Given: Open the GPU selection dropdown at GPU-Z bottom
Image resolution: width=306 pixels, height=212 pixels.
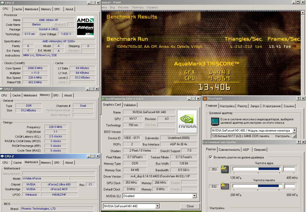Looking at the screenshot, I should 158,206.
